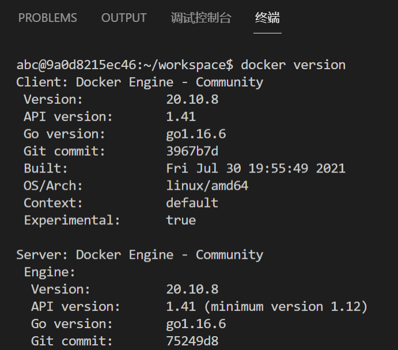398x350 pixels.
Task: Click the 'docker version' command text
Action: pyautogui.click(x=293, y=65)
